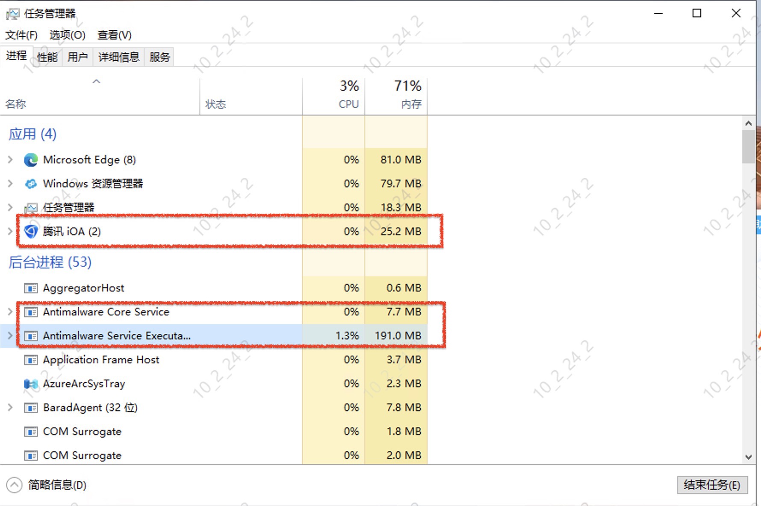This screenshot has width=761, height=506.
Task: Click the scrollbar down arrow
Action: point(748,457)
